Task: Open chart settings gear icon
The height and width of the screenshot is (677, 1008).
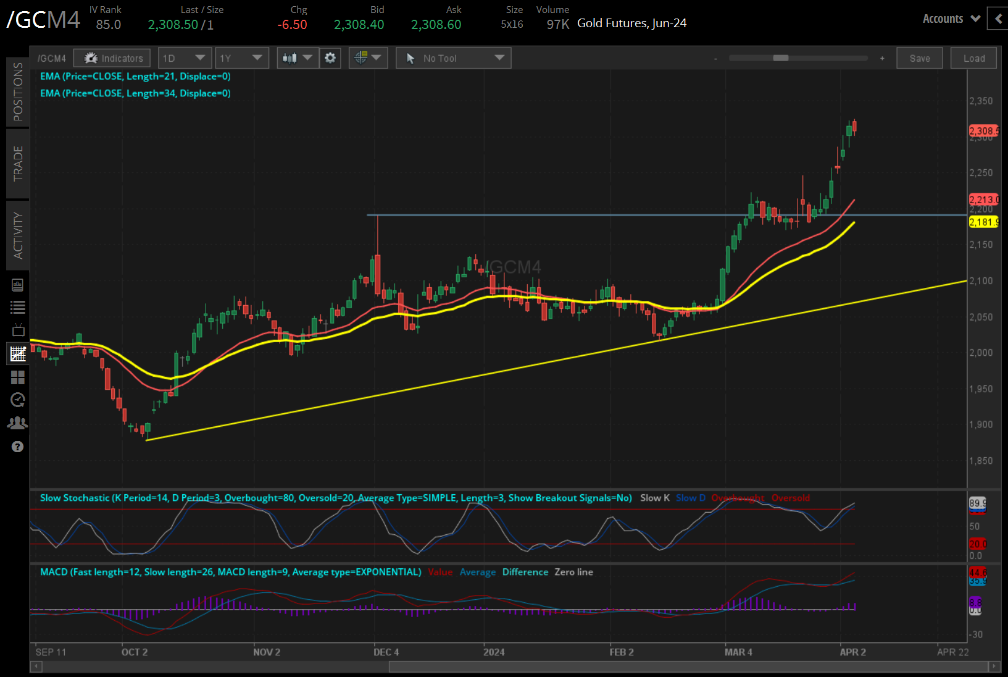Action: (330, 58)
